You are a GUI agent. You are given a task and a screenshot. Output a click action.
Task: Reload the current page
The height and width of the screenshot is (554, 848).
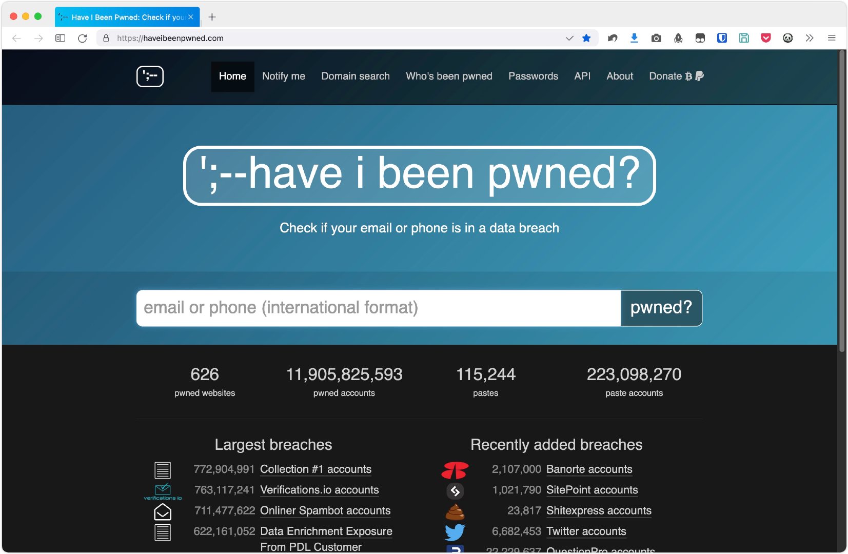82,38
